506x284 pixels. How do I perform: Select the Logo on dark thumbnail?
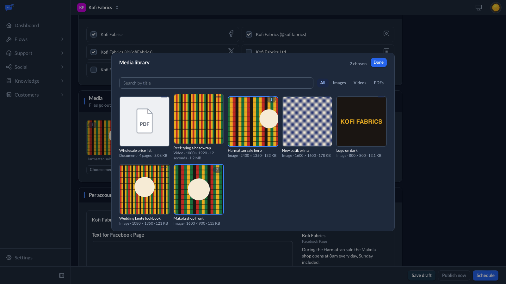tap(361, 121)
